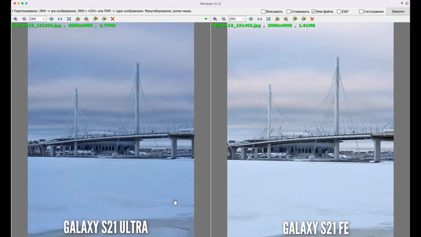Open the settings gear in title bar
421x237 pixels.
click(407, 3)
